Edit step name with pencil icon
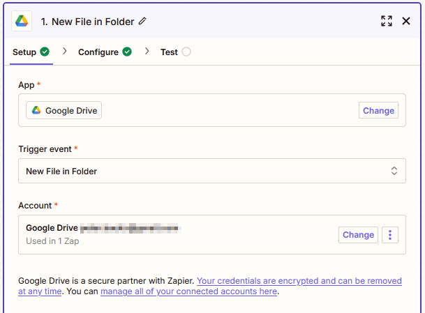Image resolution: width=425 pixels, height=313 pixels. [142, 21]
